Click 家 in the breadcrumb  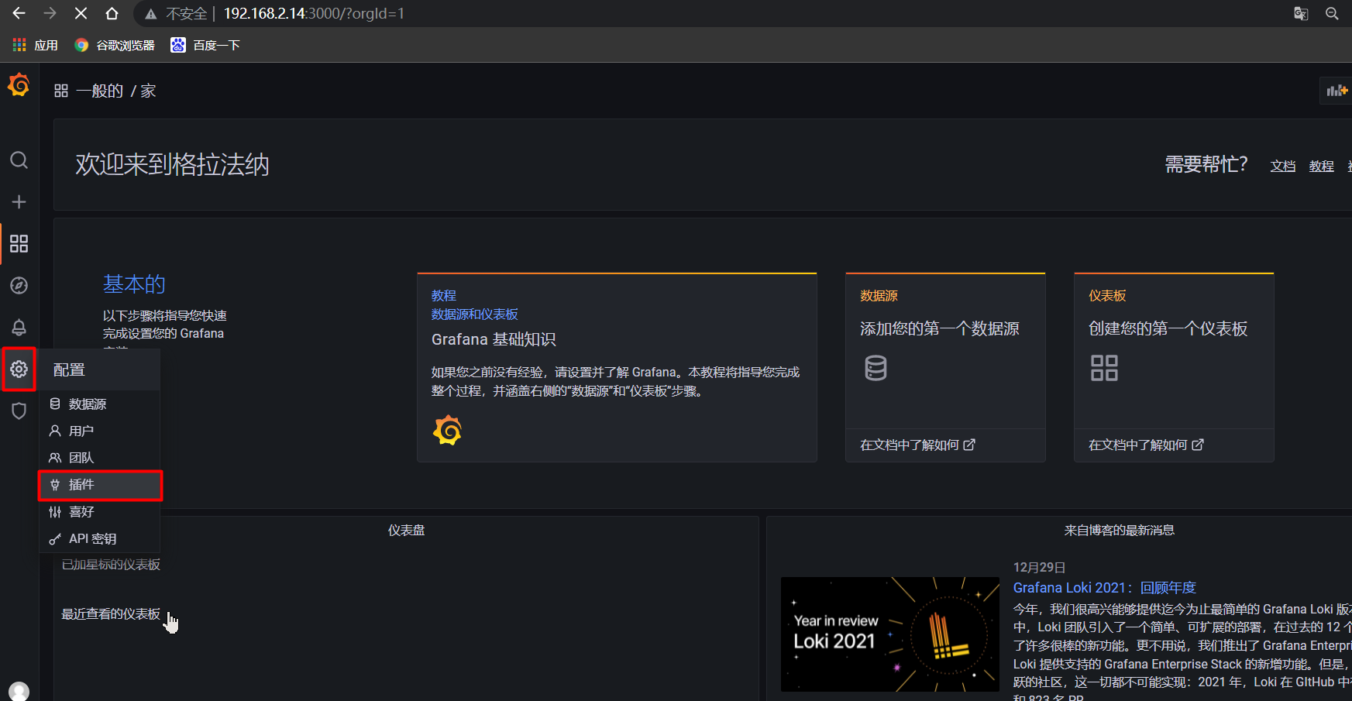148,91
